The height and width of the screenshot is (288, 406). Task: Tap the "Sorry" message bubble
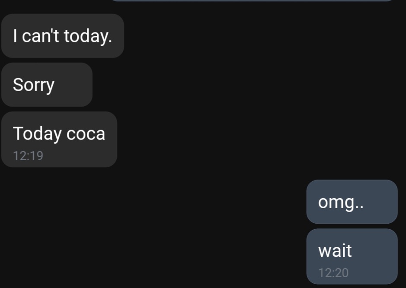47,85
